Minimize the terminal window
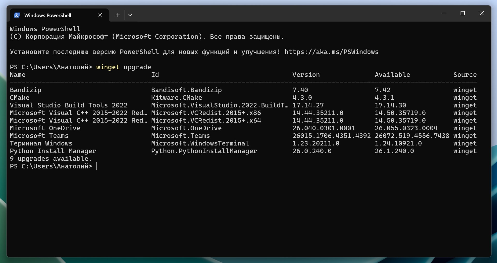The image size is (497, 263). tap(444, 13)
